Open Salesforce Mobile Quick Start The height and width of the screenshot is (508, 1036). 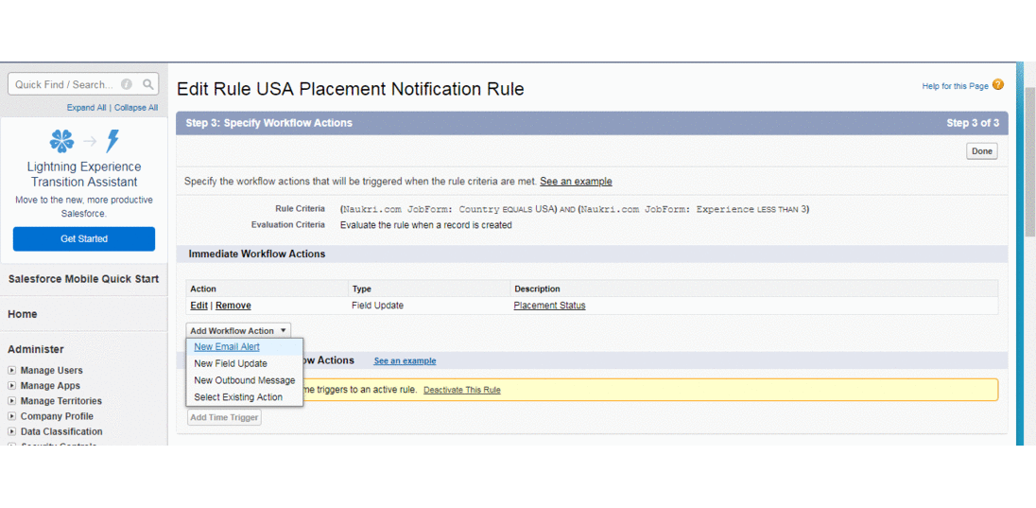coord(83,279)
